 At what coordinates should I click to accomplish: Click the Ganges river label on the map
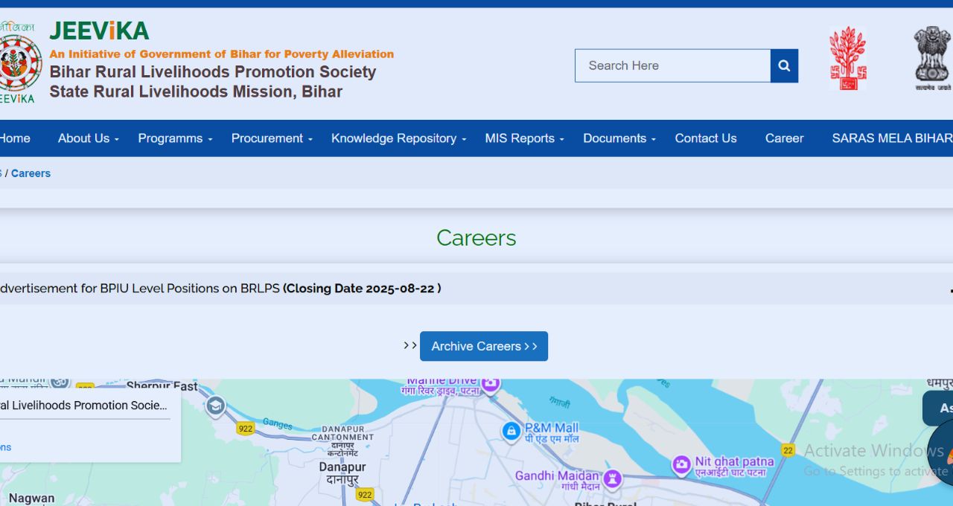coord(277,424)
